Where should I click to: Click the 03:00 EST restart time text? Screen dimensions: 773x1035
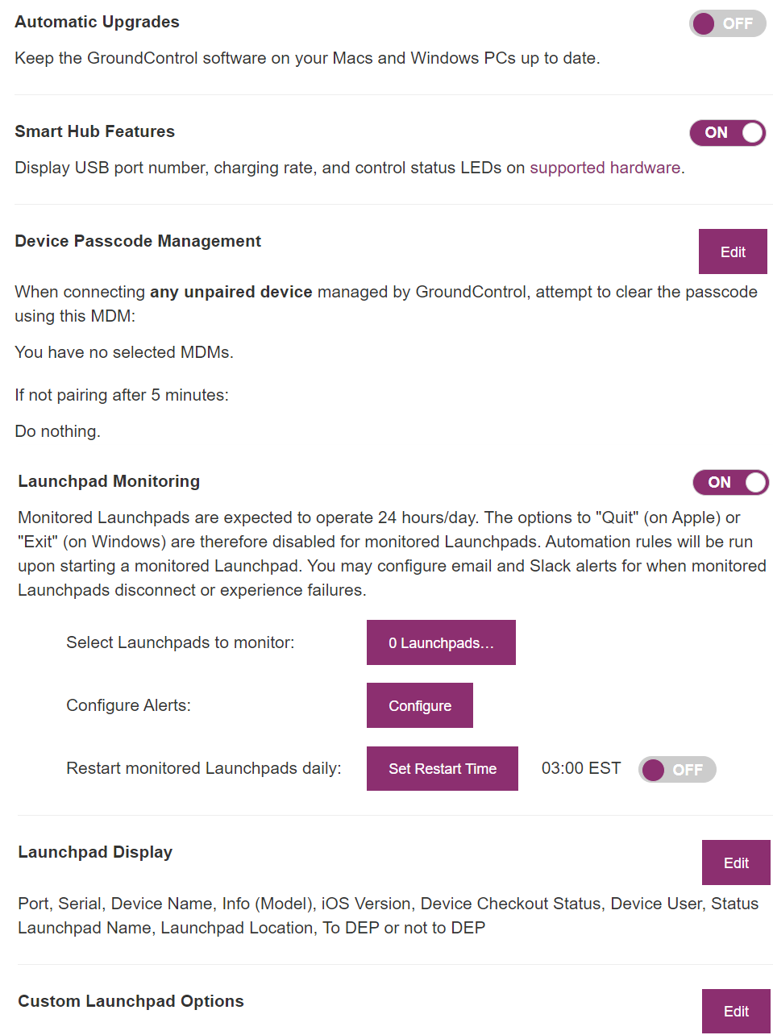pyautogui.click(x=581, y=768)
